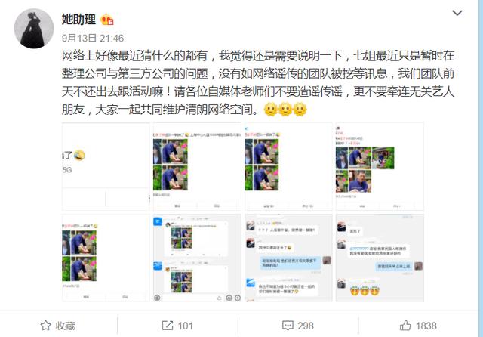This screenshot has width=483, height=337.
Task: Open fourth top-row thumbnail with five photos
Action: point(380,166)
